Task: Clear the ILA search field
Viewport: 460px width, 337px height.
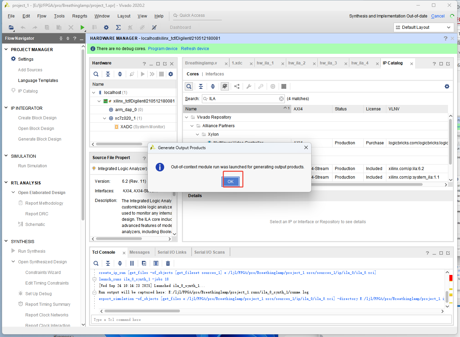Action: point(281,99)
